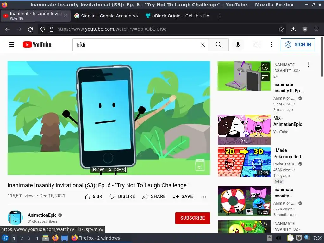Open Firefox tracking protection shield

click(x=43, y=29)
